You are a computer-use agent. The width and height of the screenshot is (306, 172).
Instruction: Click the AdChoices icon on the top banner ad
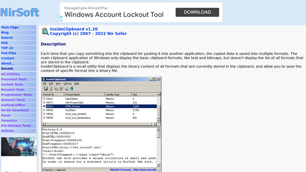point(61,17)
